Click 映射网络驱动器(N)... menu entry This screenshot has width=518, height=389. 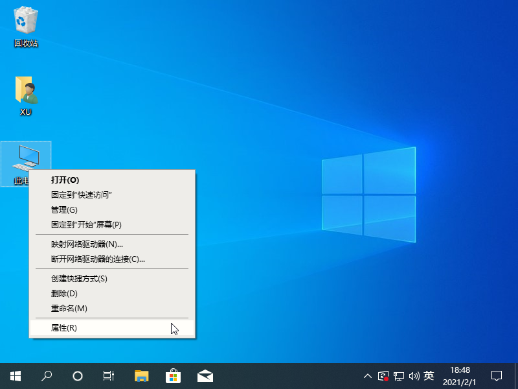(x=87, y=244)
